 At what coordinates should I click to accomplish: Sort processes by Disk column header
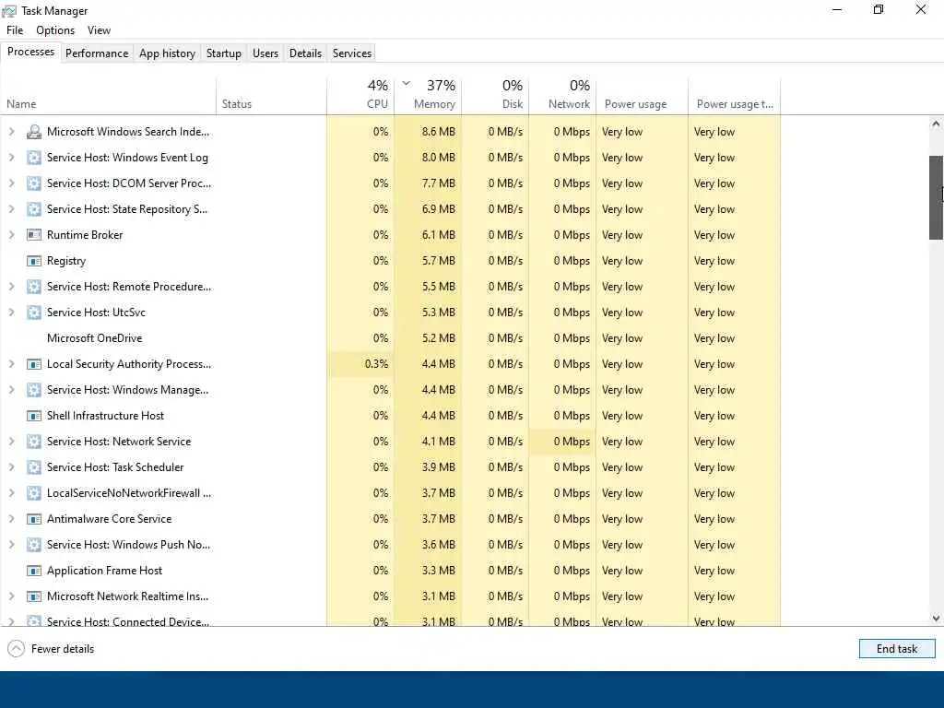tap(495, 96)
